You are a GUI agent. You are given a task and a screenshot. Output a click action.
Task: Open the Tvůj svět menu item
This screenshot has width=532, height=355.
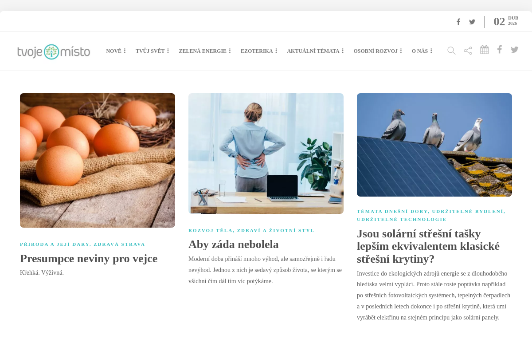point(150,51)
